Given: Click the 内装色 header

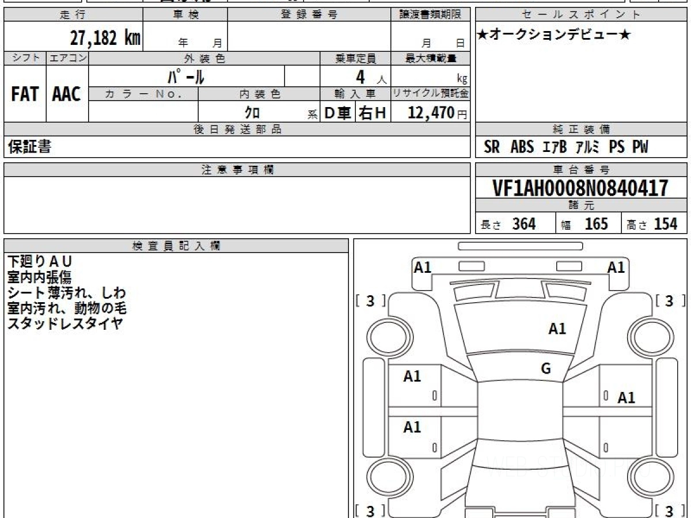Looking at the screenshot, I should click(259, 94).
